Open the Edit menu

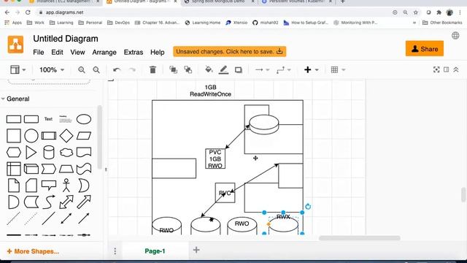pyautogui.click(x=57, y=52)
